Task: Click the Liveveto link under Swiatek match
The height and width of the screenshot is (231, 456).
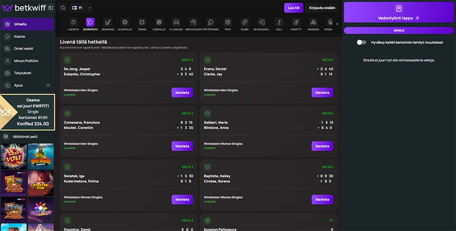Action: (70, 201)
